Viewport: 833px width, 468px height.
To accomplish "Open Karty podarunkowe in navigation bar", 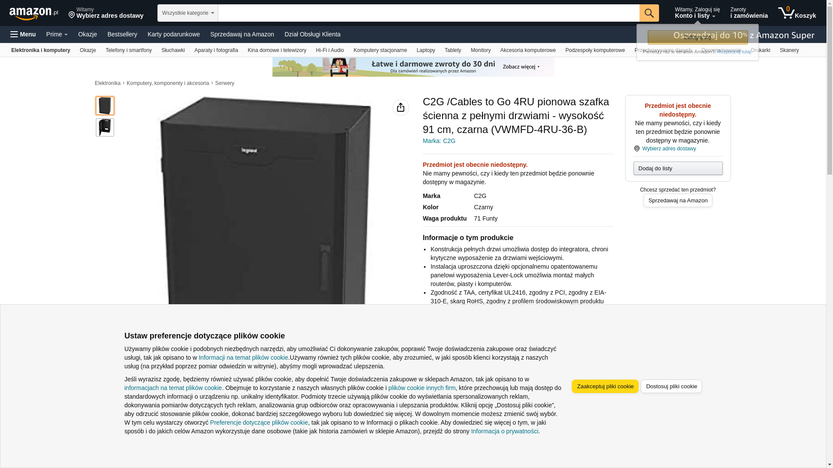I will (x=174, y=34).
